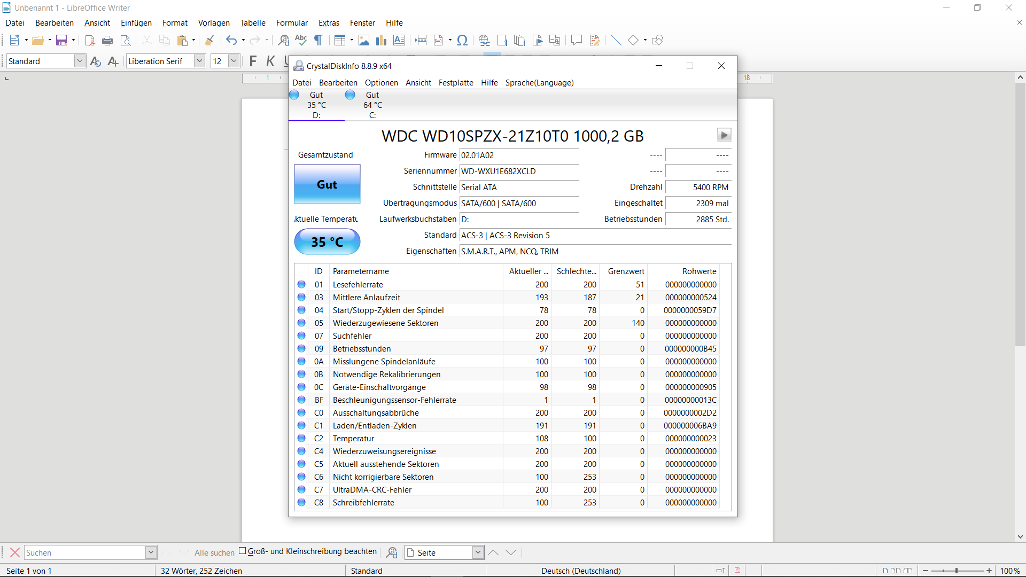Expand the Liberation Serif font name dropdown

[199, 61]
